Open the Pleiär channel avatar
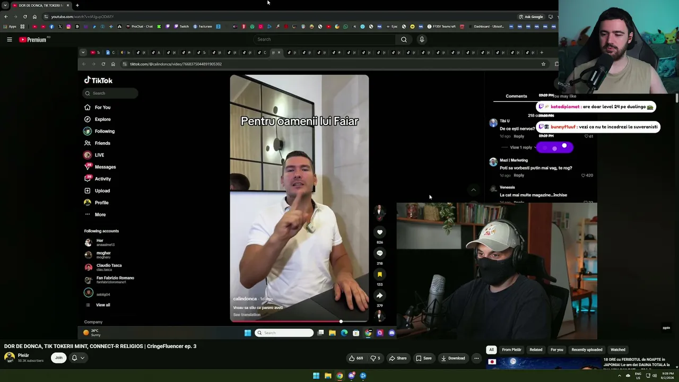 click(x=10, y=358)
